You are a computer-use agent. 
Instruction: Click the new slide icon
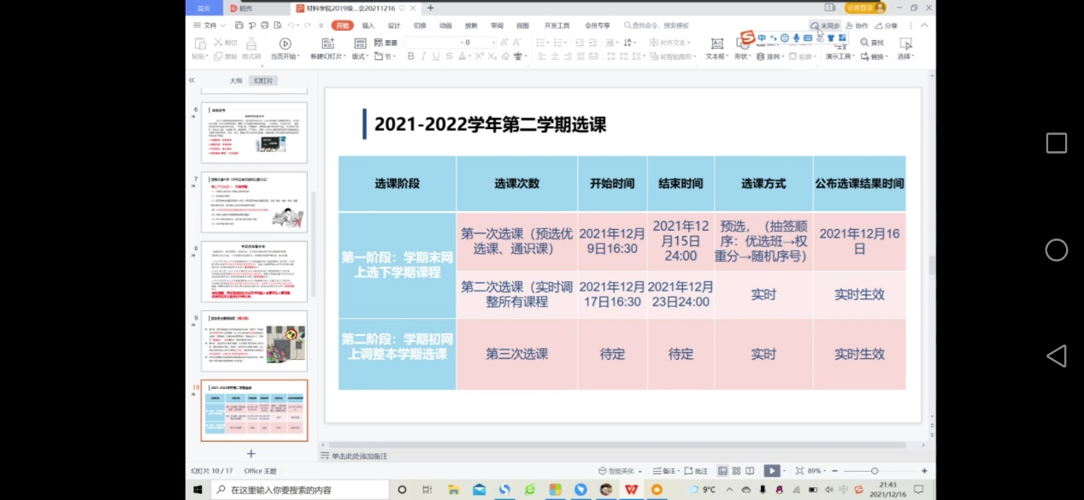pyautogui.click(x=327, y=44)
